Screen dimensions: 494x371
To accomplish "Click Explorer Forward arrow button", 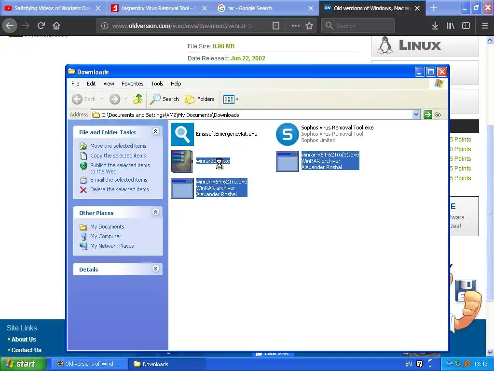I will pyautogui.click(x=115, y=99).
